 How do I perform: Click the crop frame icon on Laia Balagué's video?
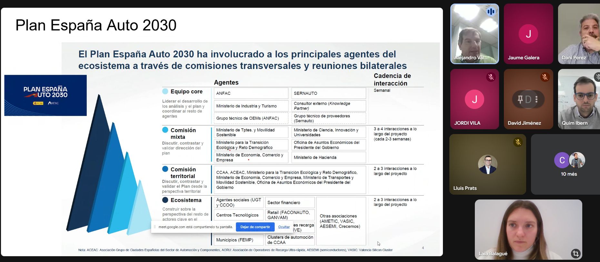point(575,253)
